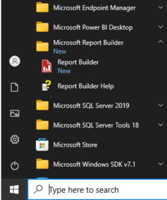Click the search magnifier icon

click(x=38, y=190)
